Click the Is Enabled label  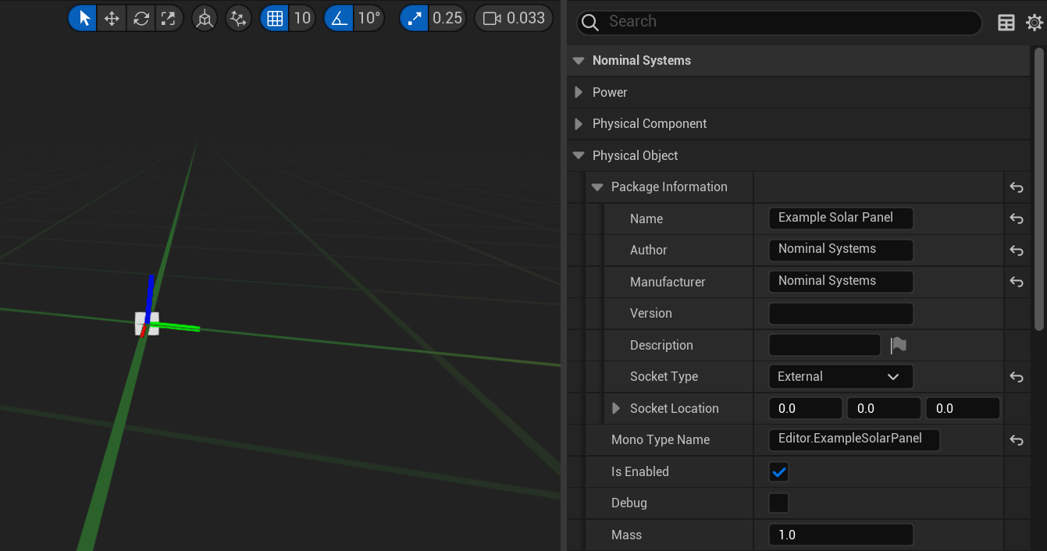click(640, 471)
